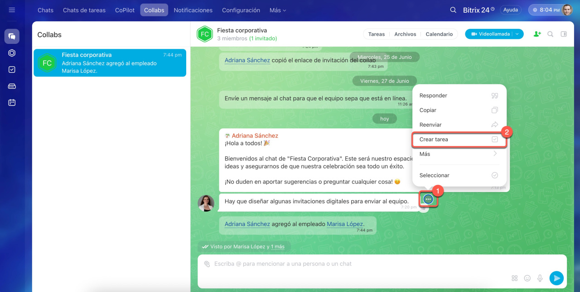Search within the Fiesta corporativa chat

550,34
